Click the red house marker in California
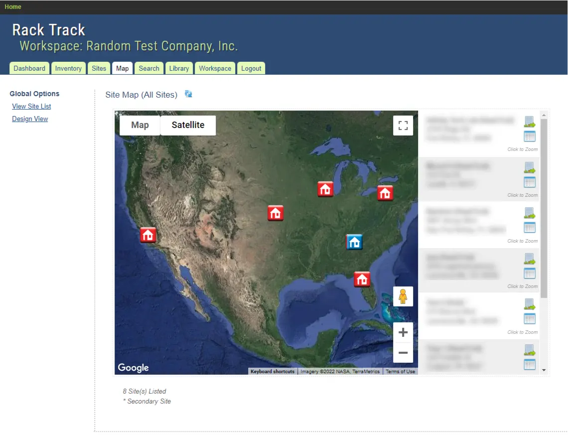 click(148, 235)
